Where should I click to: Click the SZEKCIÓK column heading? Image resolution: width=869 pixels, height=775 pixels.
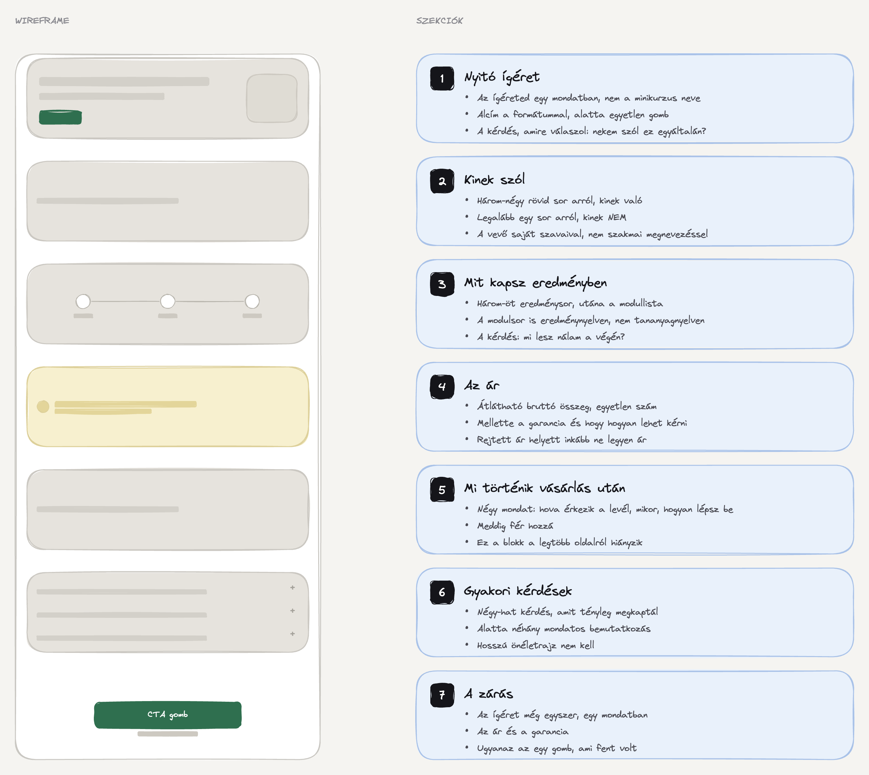click(x=439, y=21)
